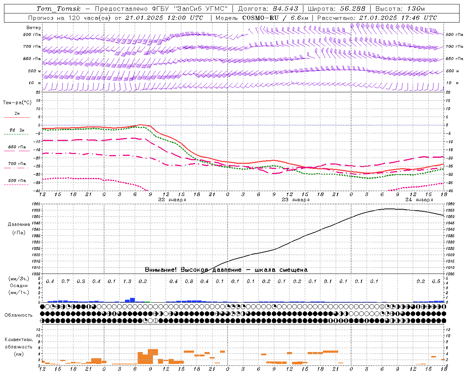Click the 1.3 precipitation value
The image size is (465, 372).
point(127,282)
